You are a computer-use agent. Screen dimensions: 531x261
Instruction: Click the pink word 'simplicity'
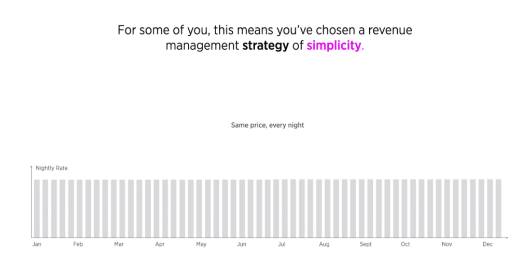334,46
